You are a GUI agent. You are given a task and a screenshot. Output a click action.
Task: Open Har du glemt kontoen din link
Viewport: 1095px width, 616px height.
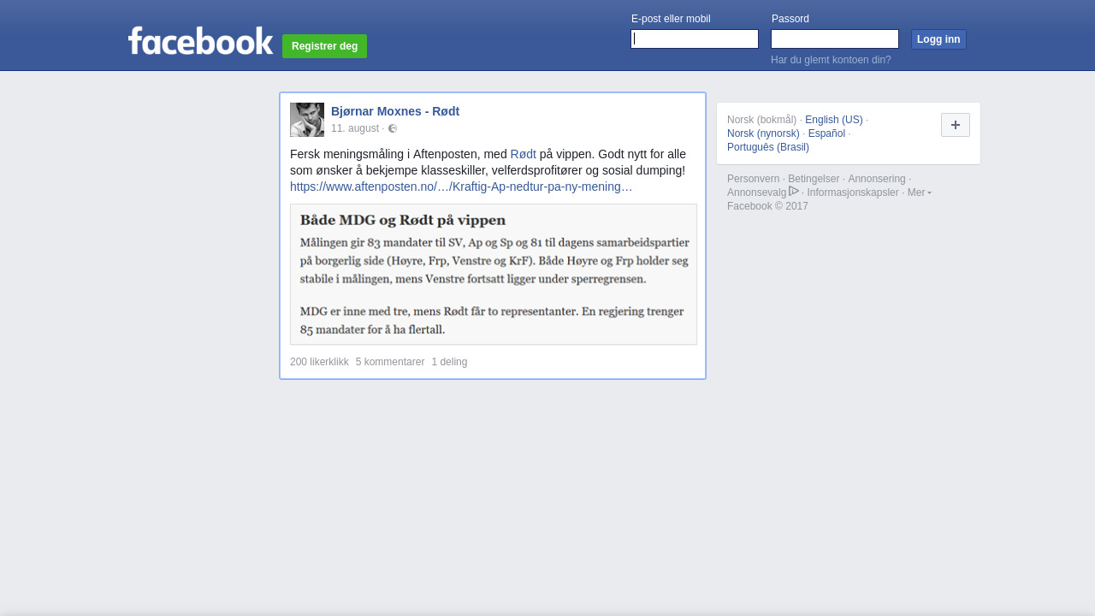click(831, 60)
